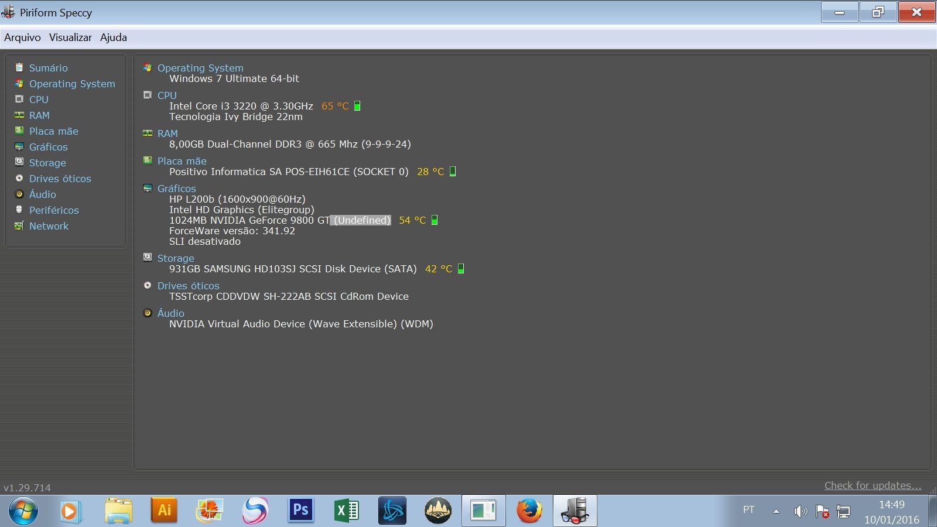Select Periféricos in the sidebar
This screenshot has width=937, height=527.
tap(54, 210)
